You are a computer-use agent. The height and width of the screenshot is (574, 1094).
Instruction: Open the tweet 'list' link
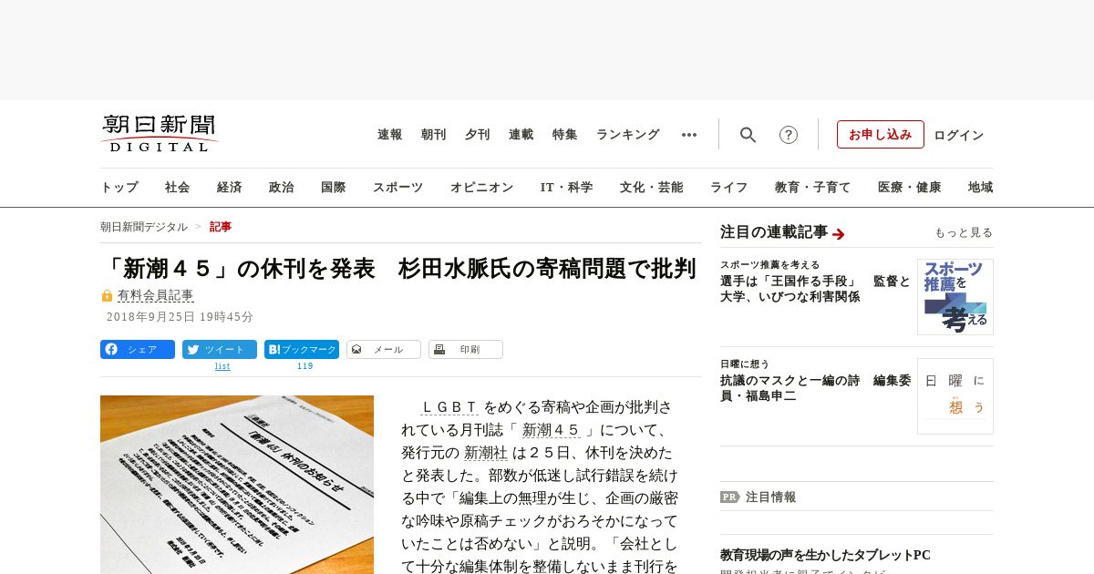(222, 366)
